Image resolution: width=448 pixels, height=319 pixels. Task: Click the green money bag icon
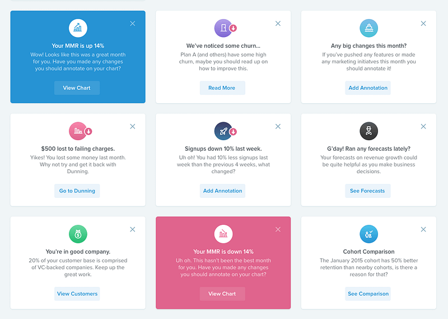pos(78,234)
